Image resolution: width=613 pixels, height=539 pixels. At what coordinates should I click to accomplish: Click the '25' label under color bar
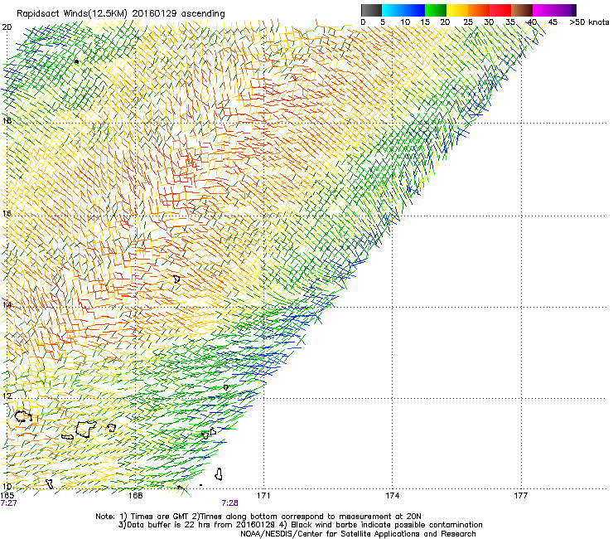click(x=468, y=22)
